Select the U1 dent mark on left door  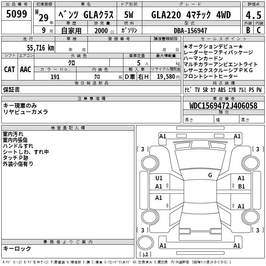[x=159, y=178]
